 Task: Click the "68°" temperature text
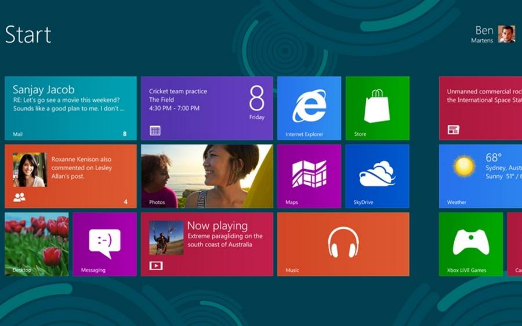pyautogui.click(x=494, y=157)
